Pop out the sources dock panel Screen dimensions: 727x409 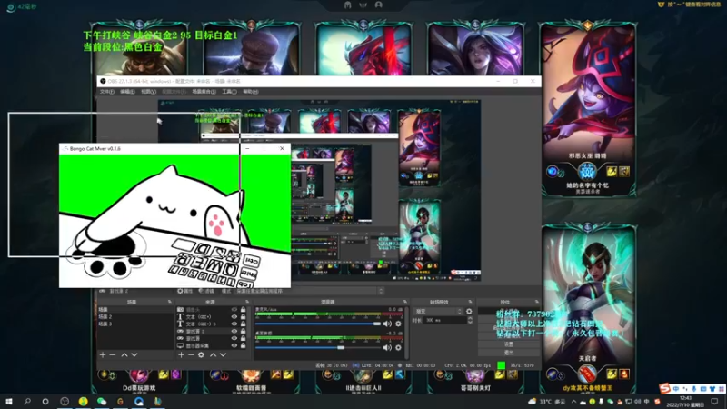(x=247, y=302)
